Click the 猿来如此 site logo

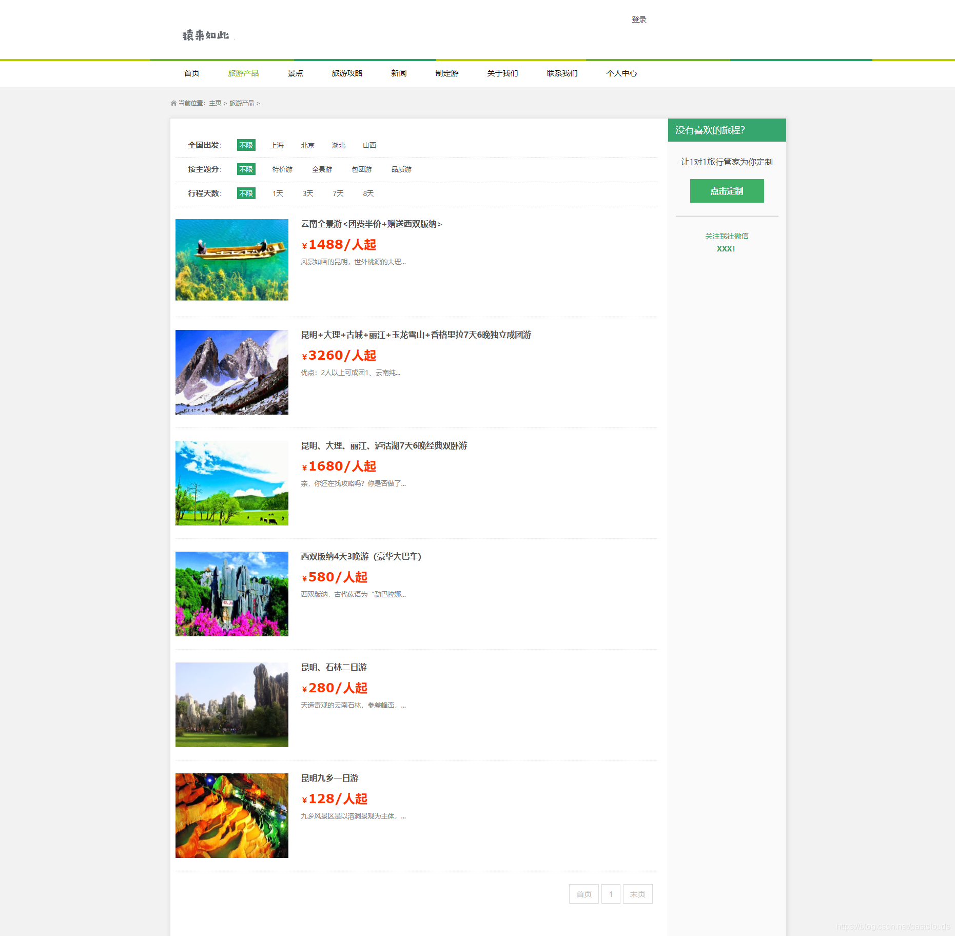206,35
